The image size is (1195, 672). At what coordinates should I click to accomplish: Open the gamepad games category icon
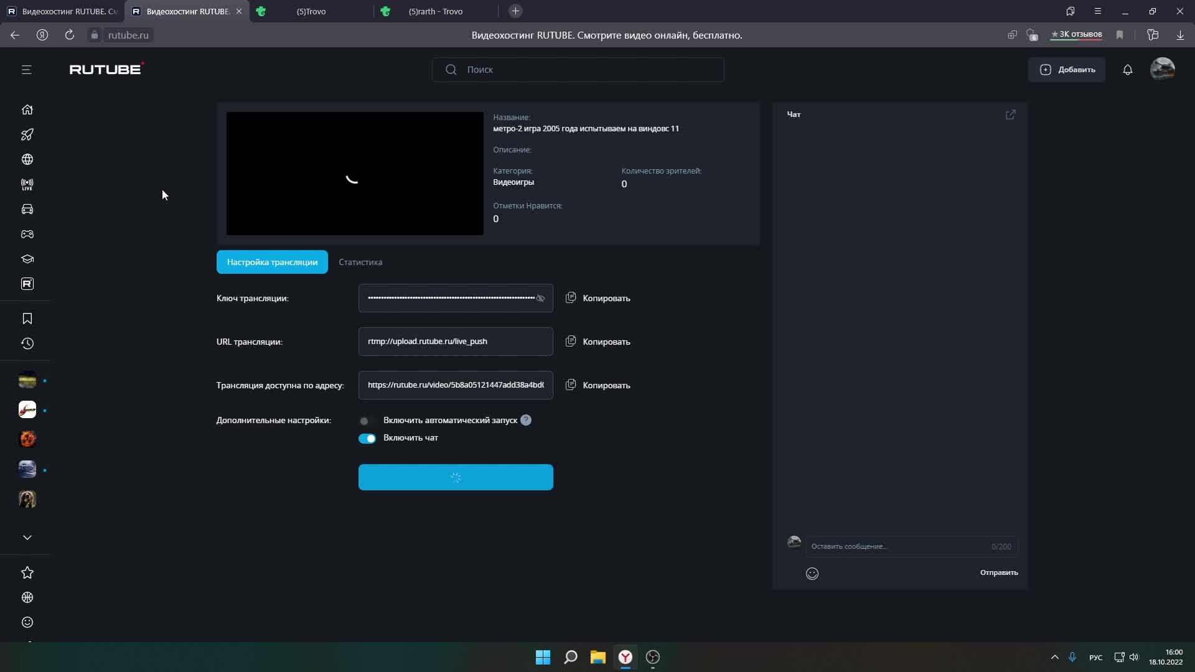27,234
